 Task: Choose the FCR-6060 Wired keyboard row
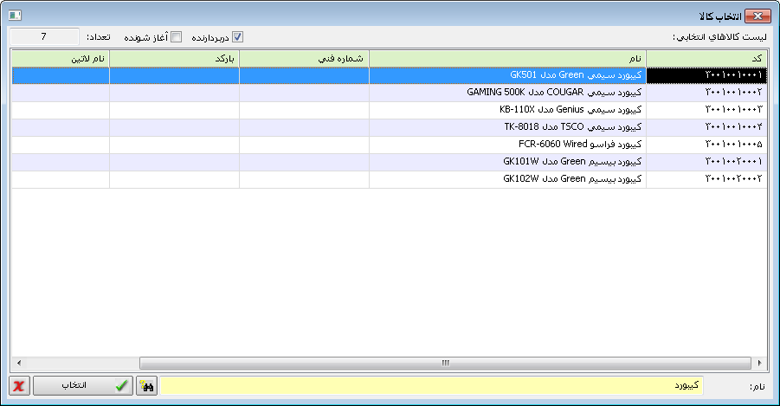click(507, 145)
